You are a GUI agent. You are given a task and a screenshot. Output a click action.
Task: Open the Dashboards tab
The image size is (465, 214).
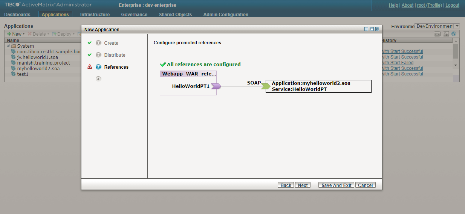point(17,15)
